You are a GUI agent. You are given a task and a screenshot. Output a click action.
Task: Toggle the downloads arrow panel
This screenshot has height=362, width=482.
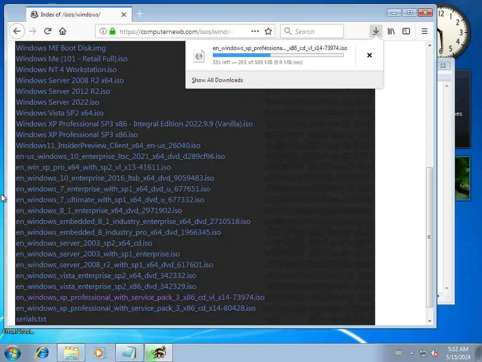tap(376, 31)
